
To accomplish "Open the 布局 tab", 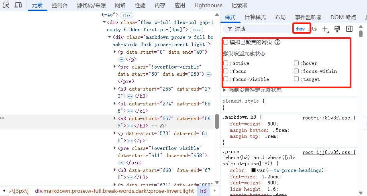I will [x=280, y=17].
